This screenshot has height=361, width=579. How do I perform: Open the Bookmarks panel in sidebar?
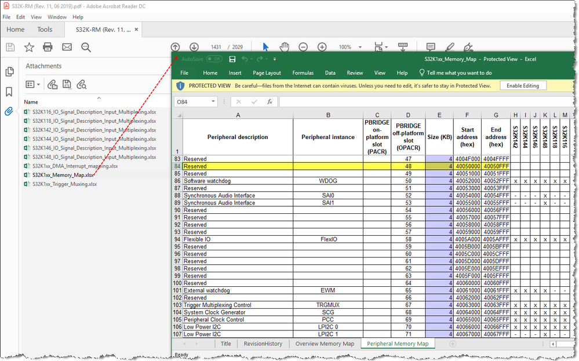[x=9, y=92]
